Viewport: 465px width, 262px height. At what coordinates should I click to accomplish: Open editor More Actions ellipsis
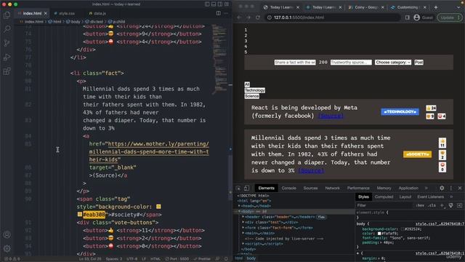(x=226, y=13)
